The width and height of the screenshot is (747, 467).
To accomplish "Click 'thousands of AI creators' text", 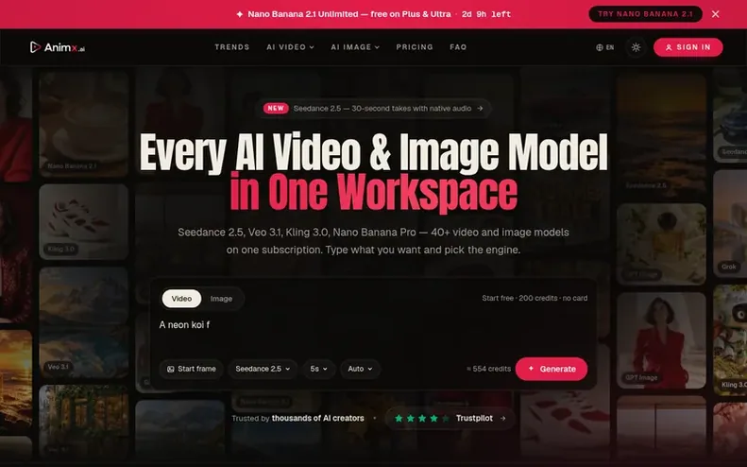I will pyautogui.click(x=317, y=419).
